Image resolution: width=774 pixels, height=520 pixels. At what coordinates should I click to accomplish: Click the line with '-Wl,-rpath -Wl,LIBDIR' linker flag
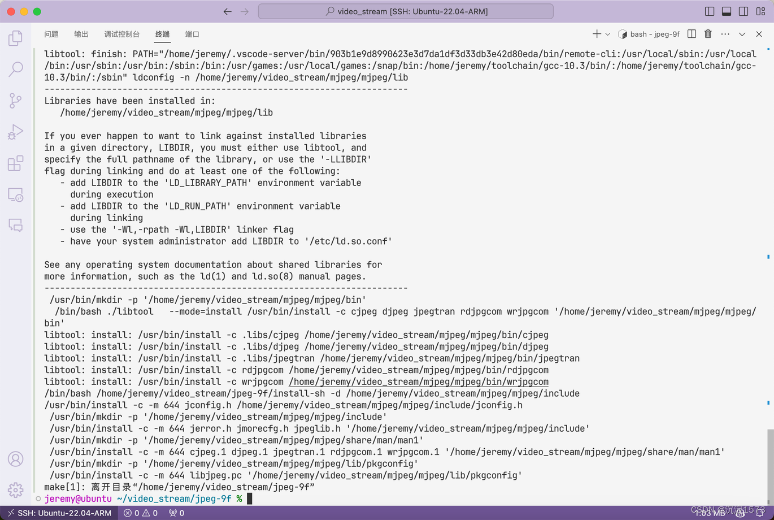point(177,229)
